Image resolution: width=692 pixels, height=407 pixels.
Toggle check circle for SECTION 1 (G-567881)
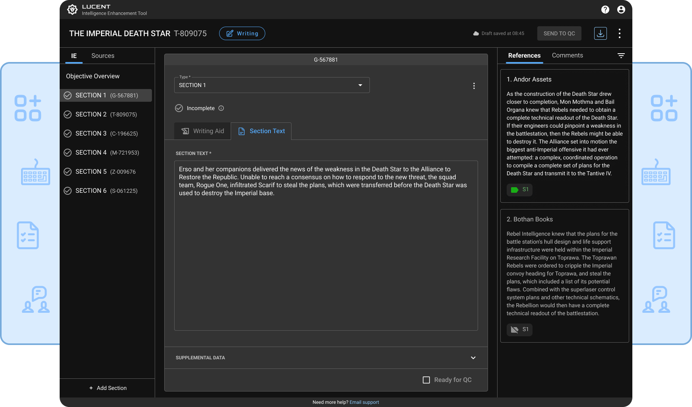68,95
